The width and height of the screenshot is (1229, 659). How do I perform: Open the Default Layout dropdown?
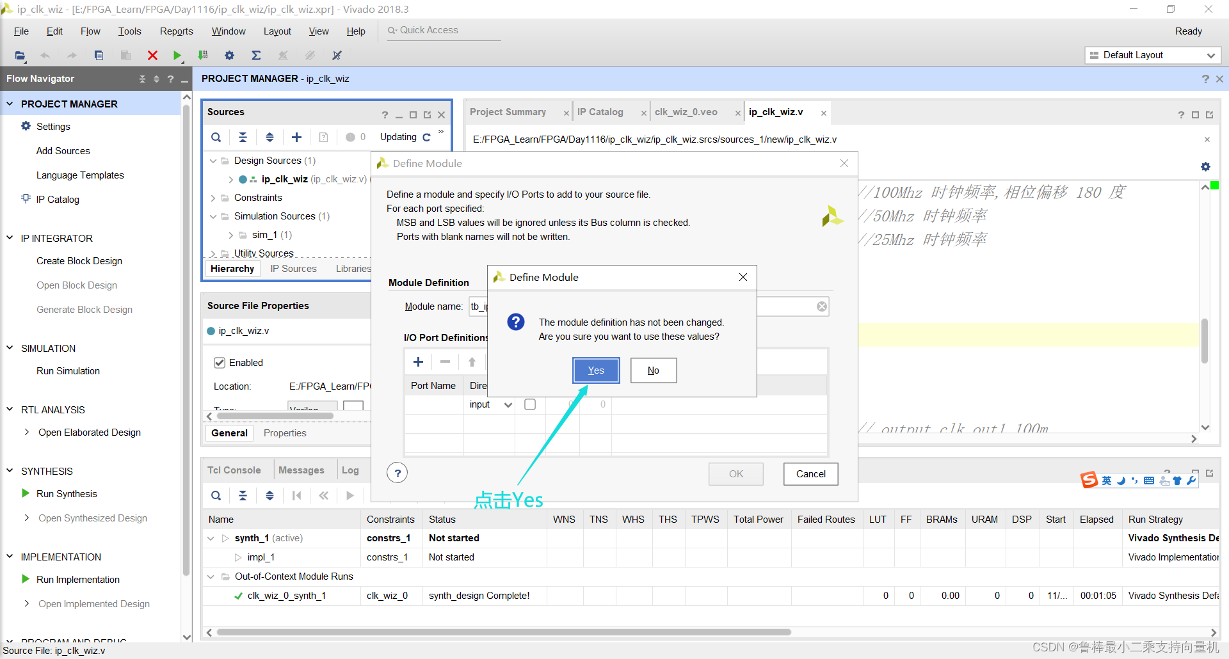(1153, 55)
